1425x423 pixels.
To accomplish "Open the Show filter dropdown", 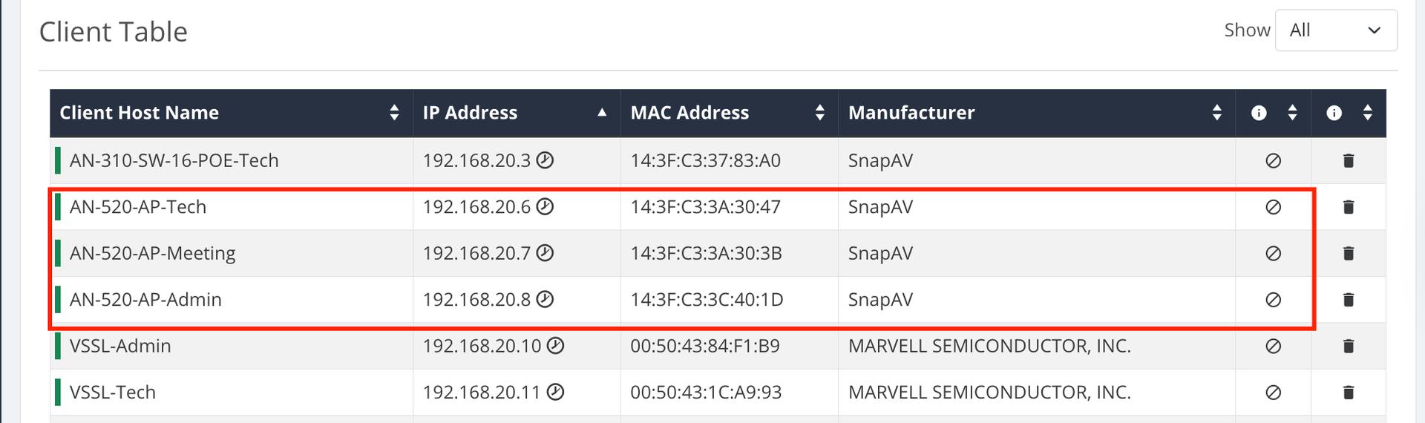I will click(1336, 30).
